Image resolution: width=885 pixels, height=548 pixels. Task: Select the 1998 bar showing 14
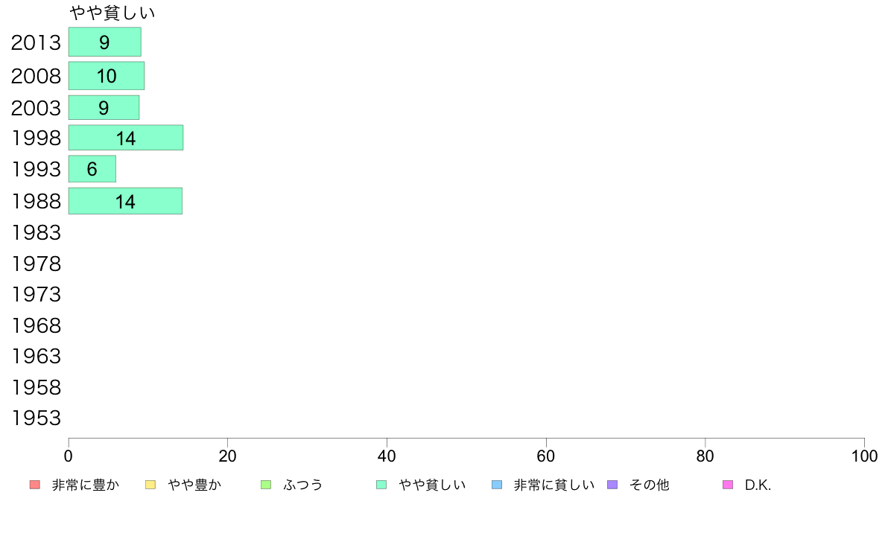click(x=126, y=138)
